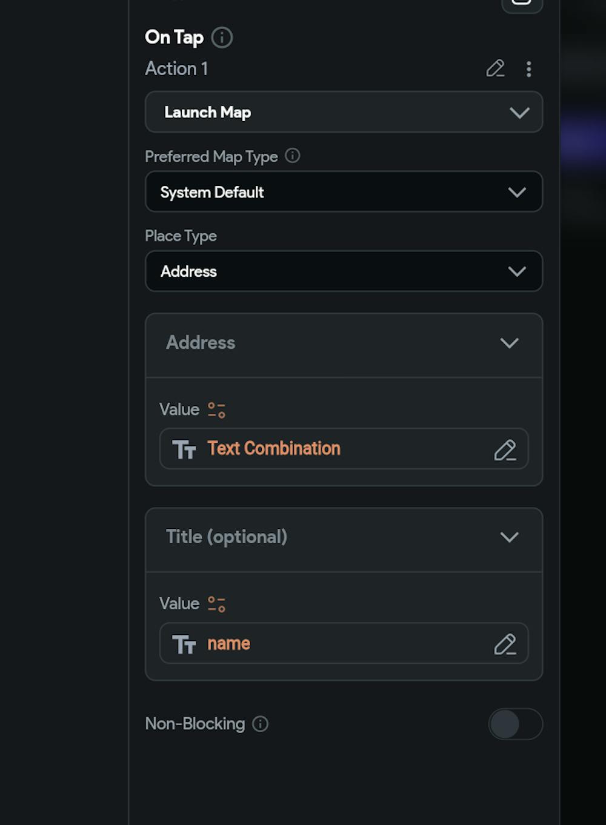Open the System Default map type dropdown
The height and width of the screenshot is (825, 606).
point(344,192)
